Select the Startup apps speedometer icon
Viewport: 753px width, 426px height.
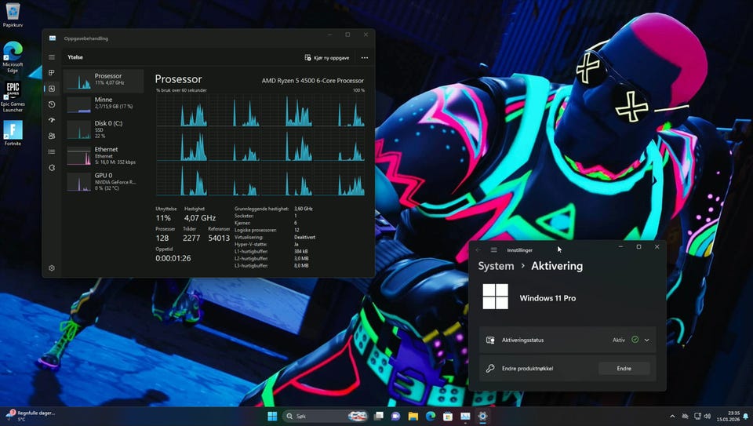coord(52,120)
